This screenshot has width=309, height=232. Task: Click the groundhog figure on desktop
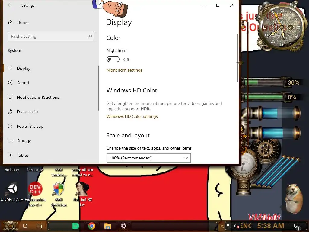(x=294, y=198)
